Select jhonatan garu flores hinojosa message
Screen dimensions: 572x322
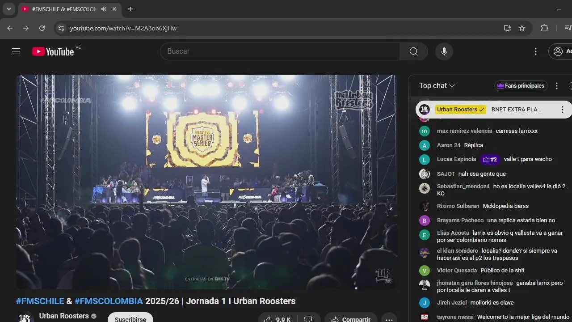click(x=490, y=287)
